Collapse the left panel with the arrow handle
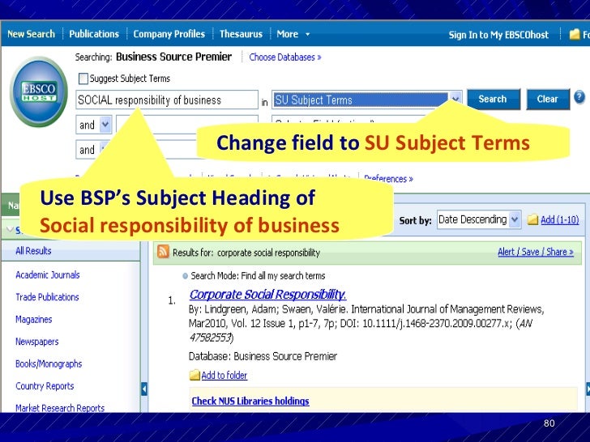Image resolution: width=590 pixels, height=442 pixels. click(x=144, y=389)
